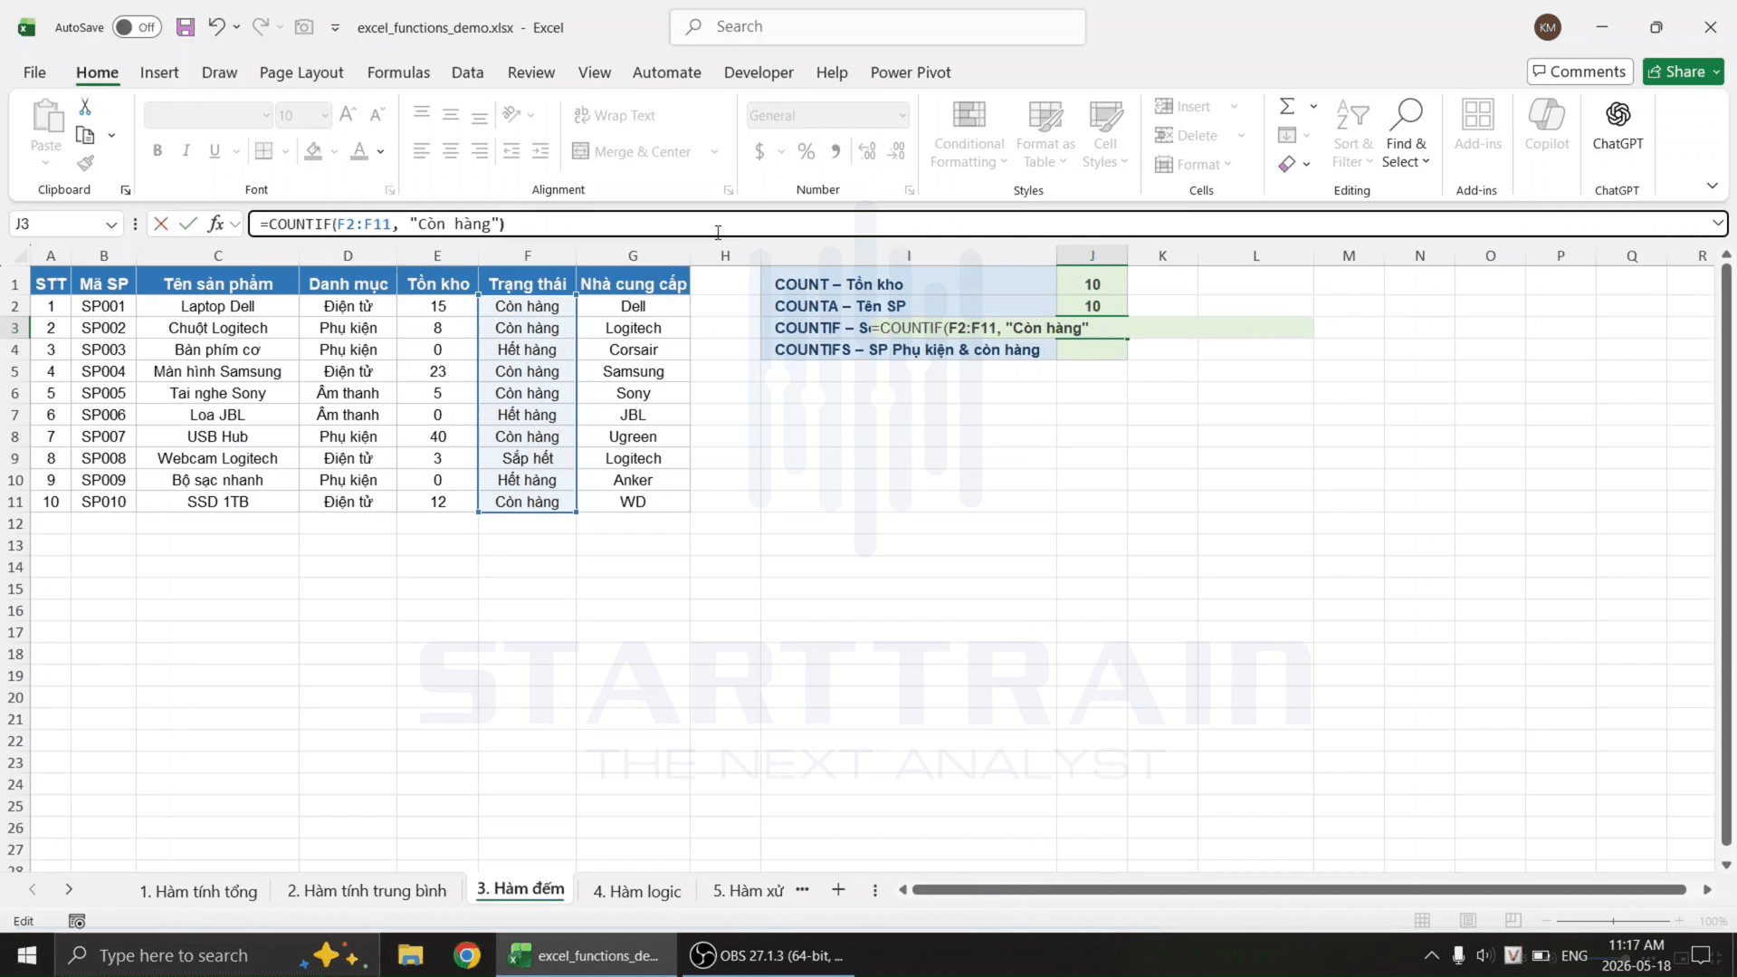Toggle AutoSave switch
This screenshot has height=977, width=1737.
[137, 27]
